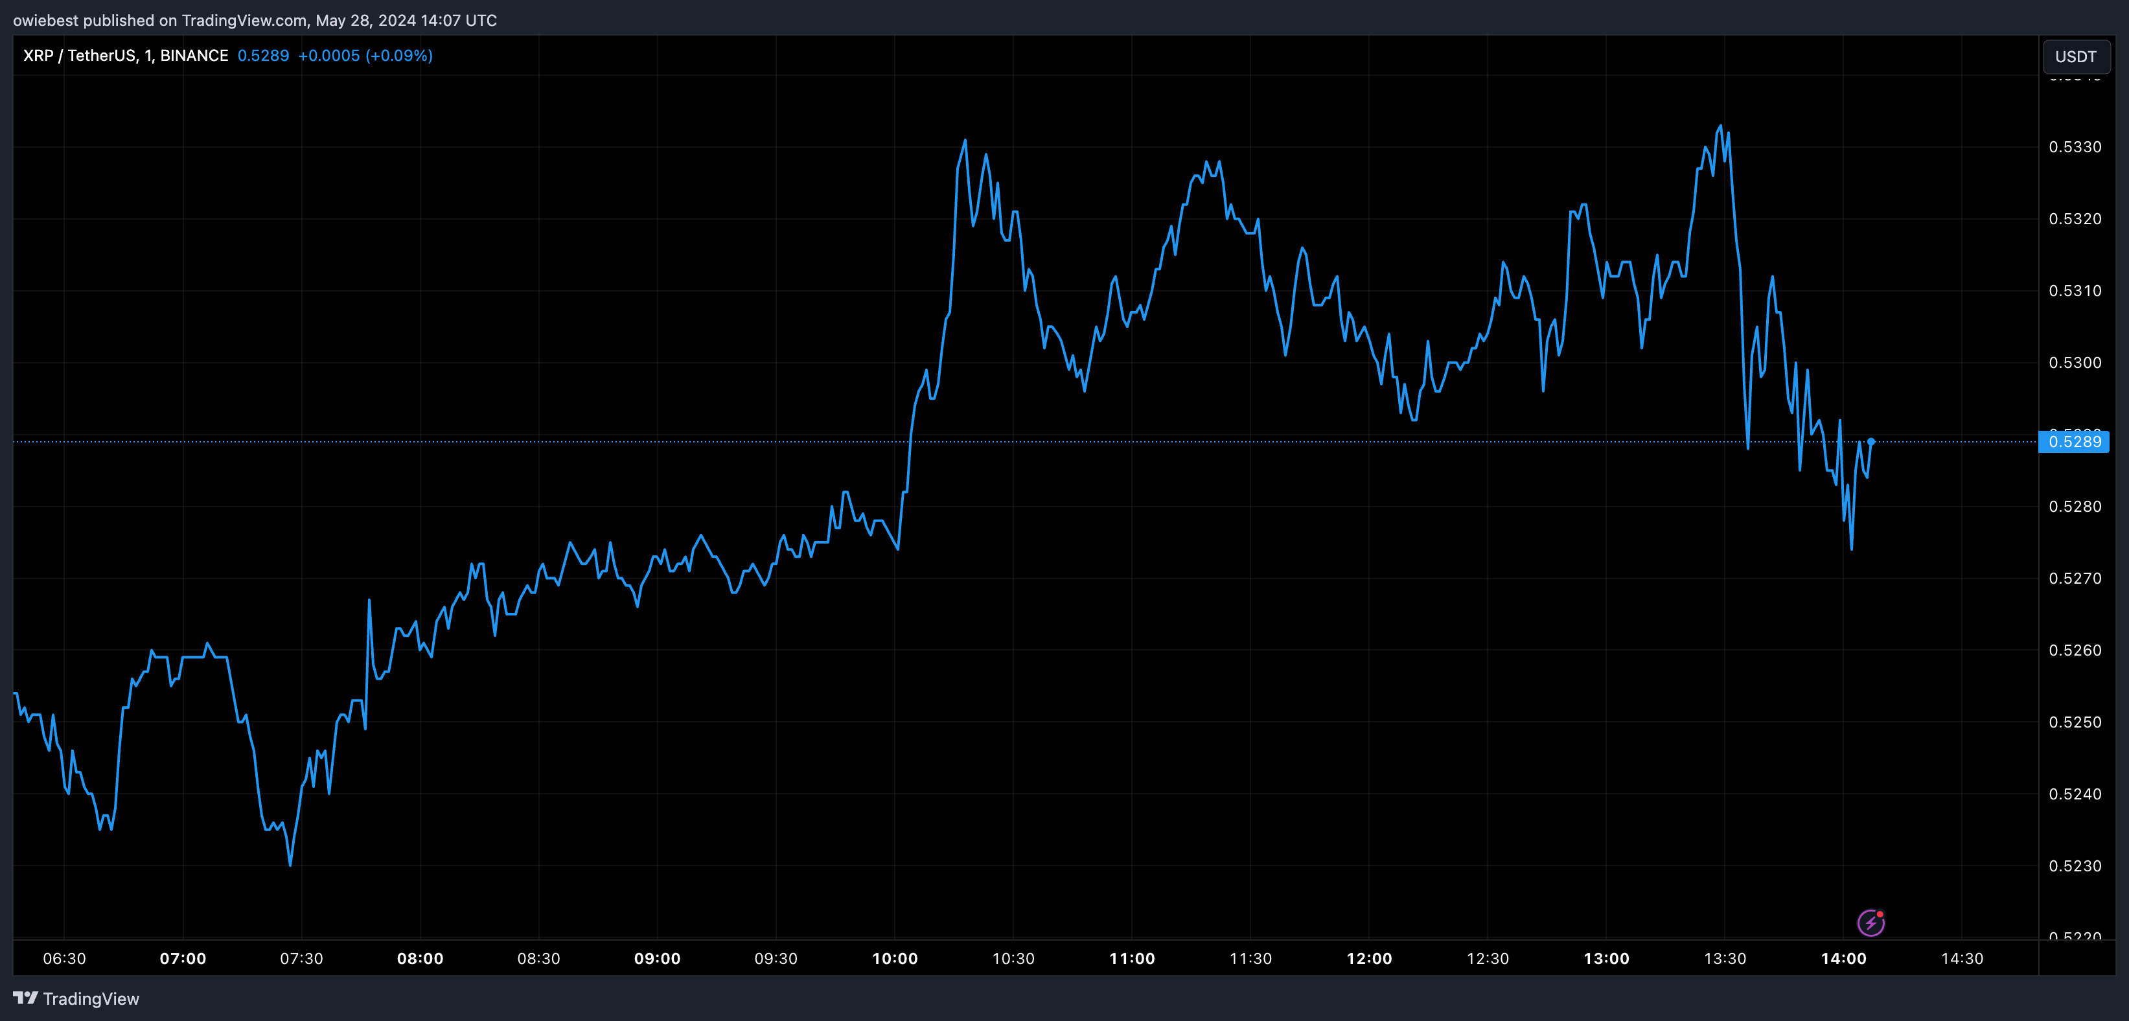Click the 0.5310 price axis label
The width and height of the screenshot is (2129, 1021).
click(2075, 291)
